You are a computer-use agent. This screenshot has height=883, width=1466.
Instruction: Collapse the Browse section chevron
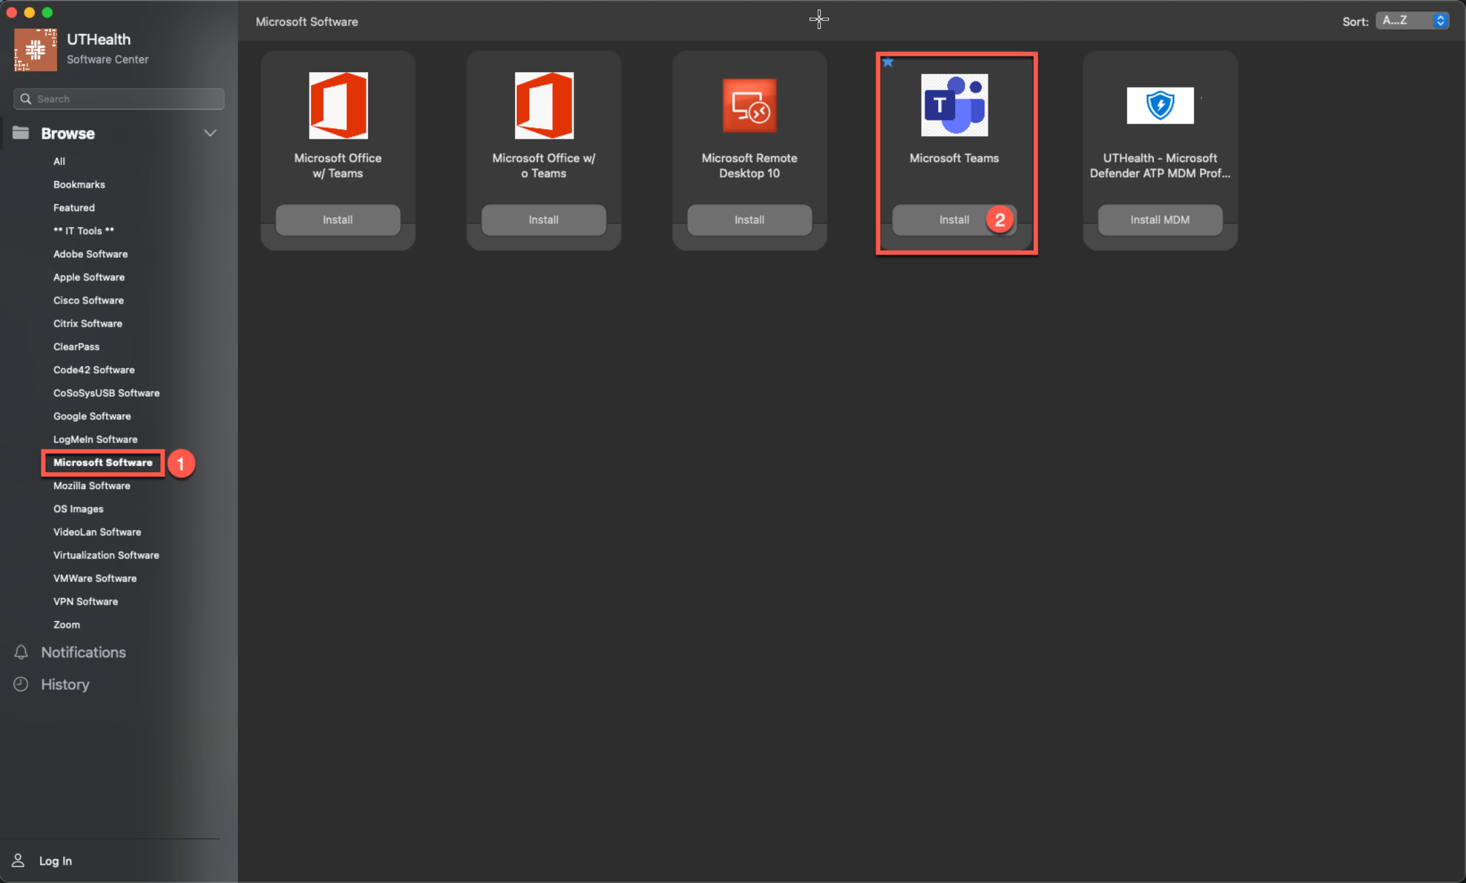point(210,133)
